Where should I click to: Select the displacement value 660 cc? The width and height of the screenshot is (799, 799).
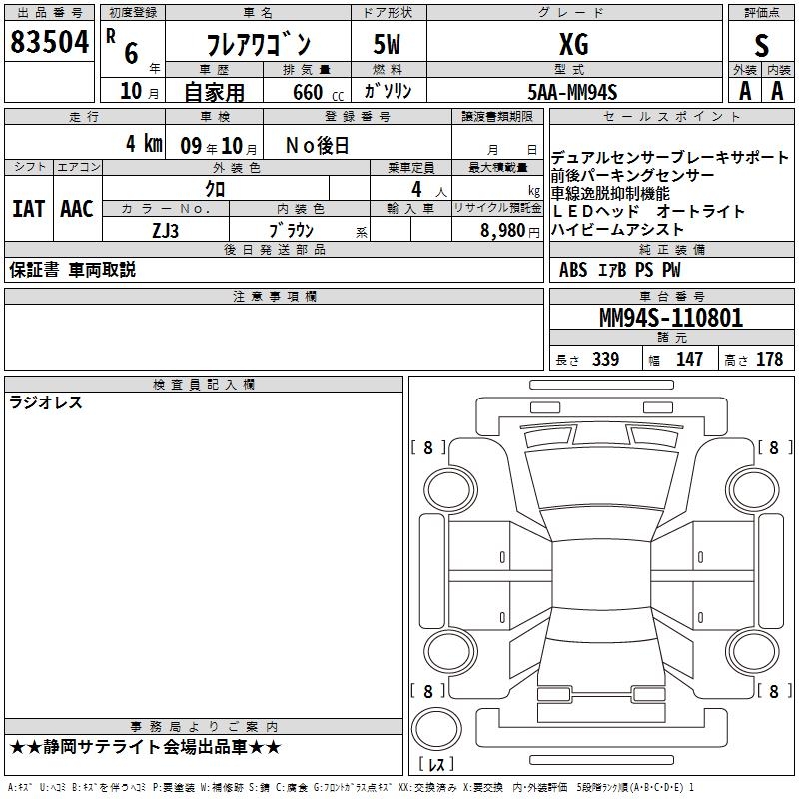[x=318, y=93]
